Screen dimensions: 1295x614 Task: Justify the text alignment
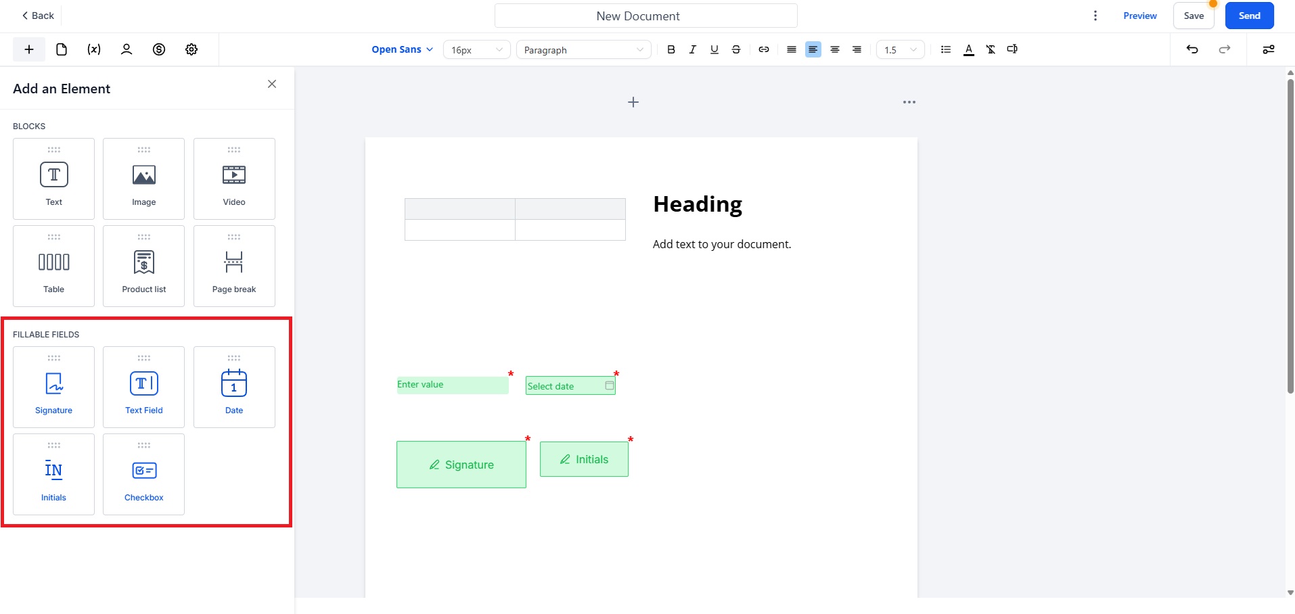click(792, 49)
